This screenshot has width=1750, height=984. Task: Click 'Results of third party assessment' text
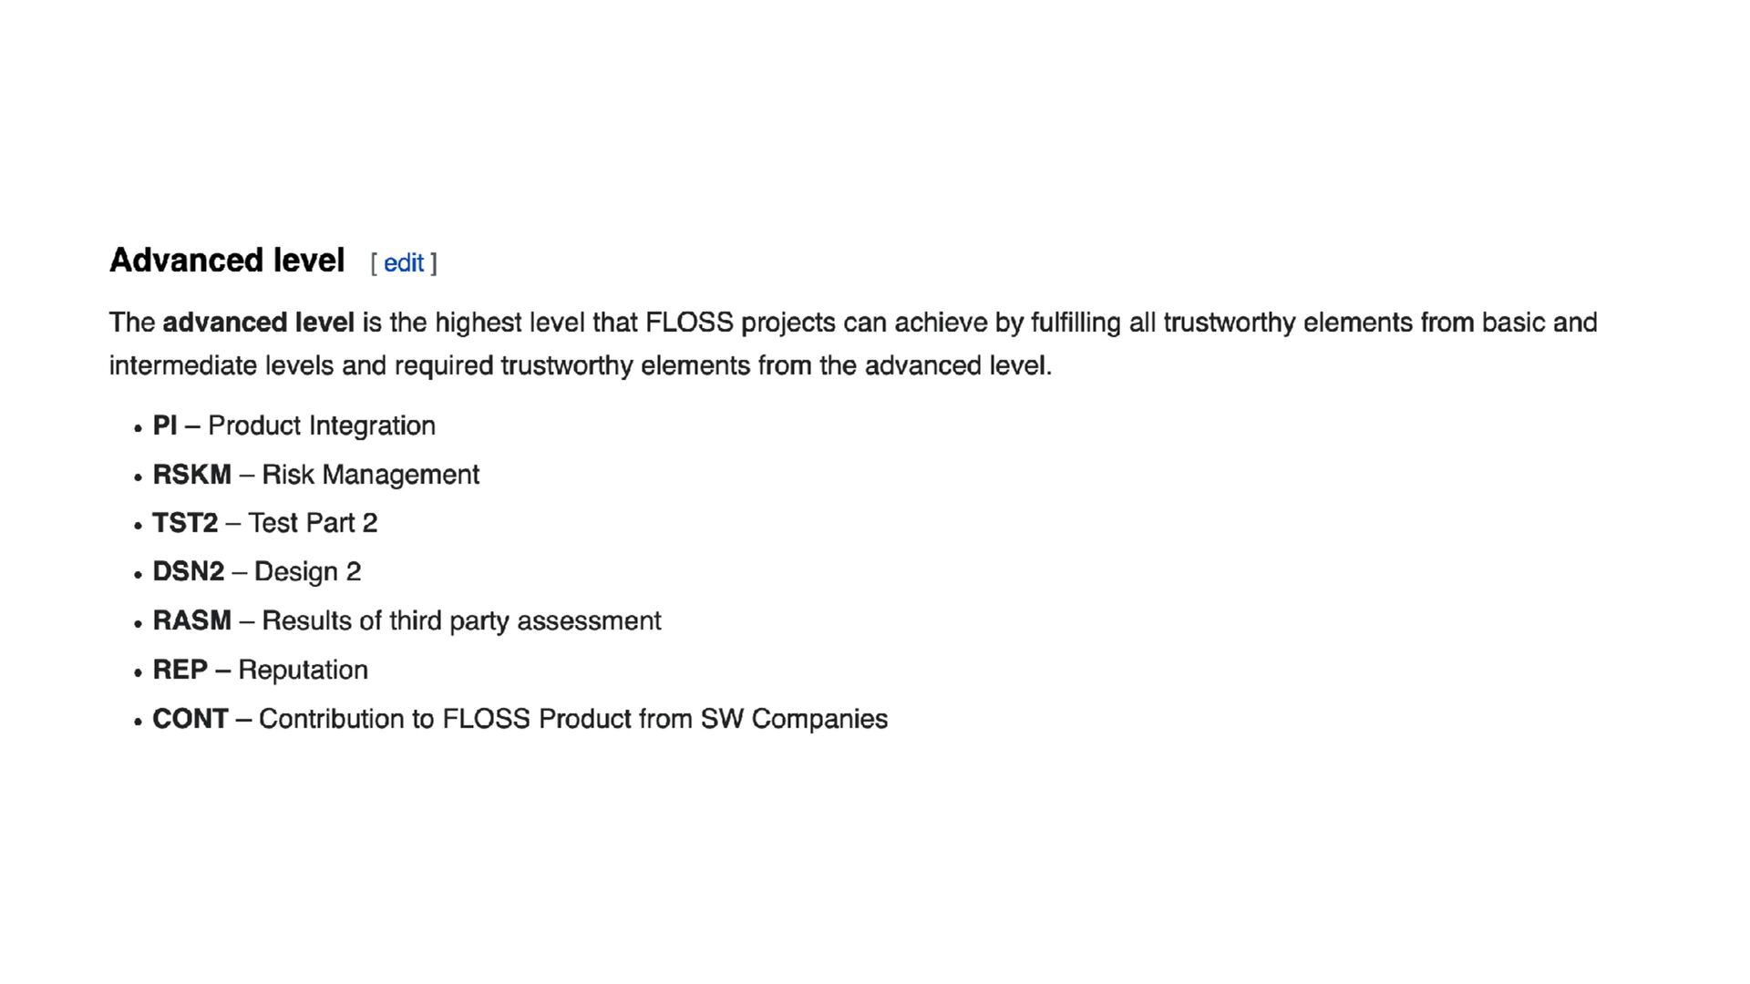(461, 620)
